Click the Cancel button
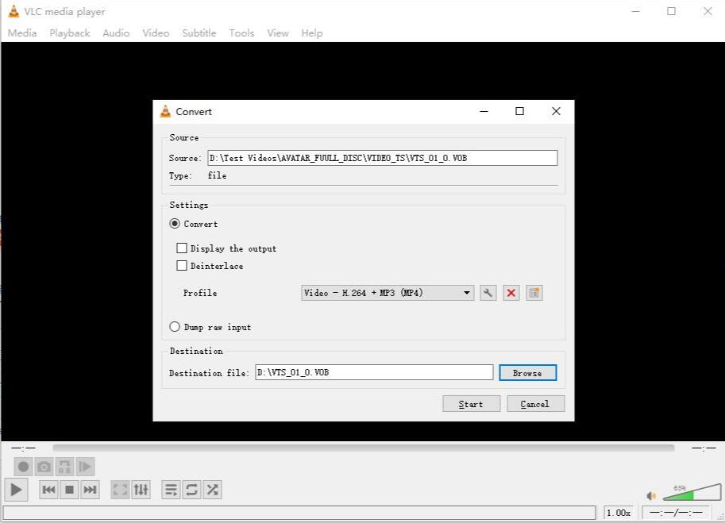The image size is (725, 523). click(535, 404)
